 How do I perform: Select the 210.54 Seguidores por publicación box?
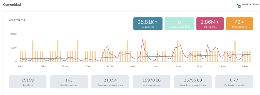[110, 82]
